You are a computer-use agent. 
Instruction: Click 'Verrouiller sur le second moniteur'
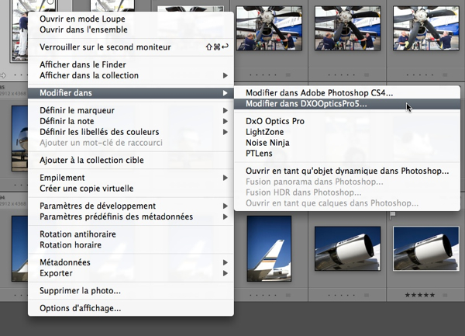click(x=131, y=47)
